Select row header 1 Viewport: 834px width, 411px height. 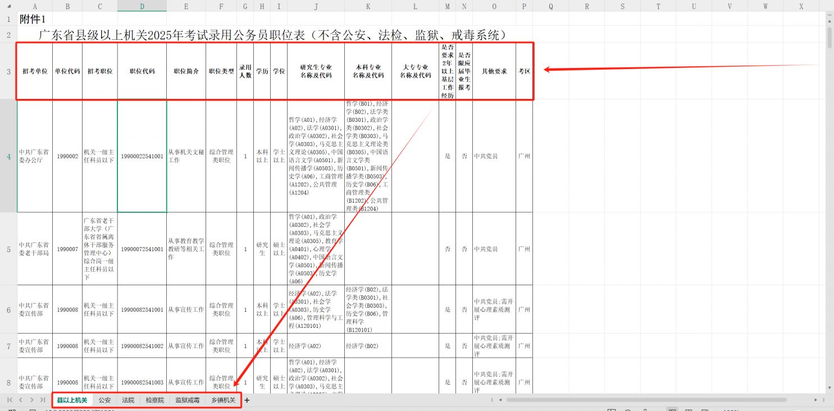click(8, 19)
